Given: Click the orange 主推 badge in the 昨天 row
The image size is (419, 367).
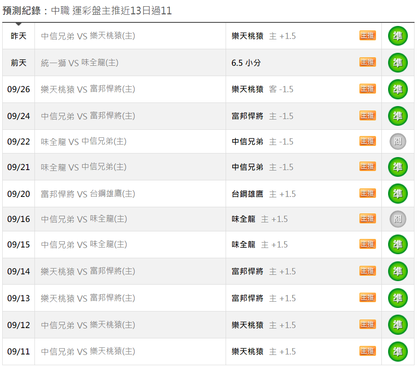Looking at the screenshot, I should point(368,35).
